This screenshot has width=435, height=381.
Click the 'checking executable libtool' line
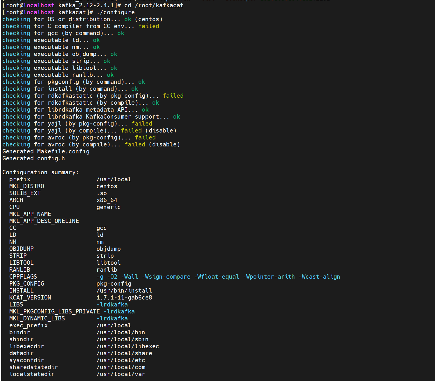point(60,68)
